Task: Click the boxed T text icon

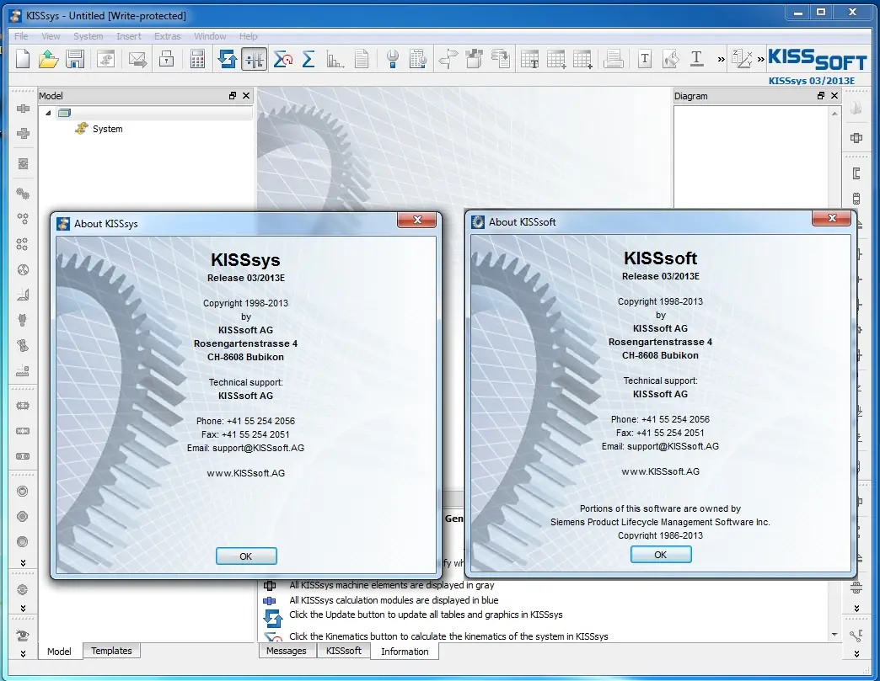Action: click(x=645, y=58)
